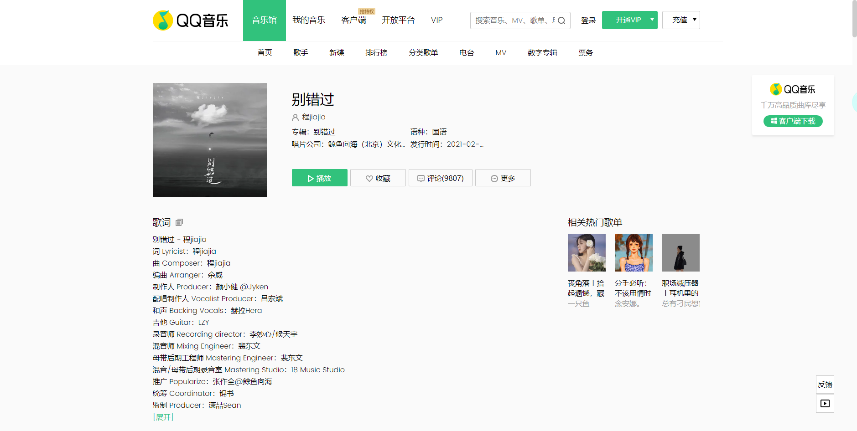857x431 pixels.
Task: Switch to 我的音乐 tab
Action: pos(309,20)
